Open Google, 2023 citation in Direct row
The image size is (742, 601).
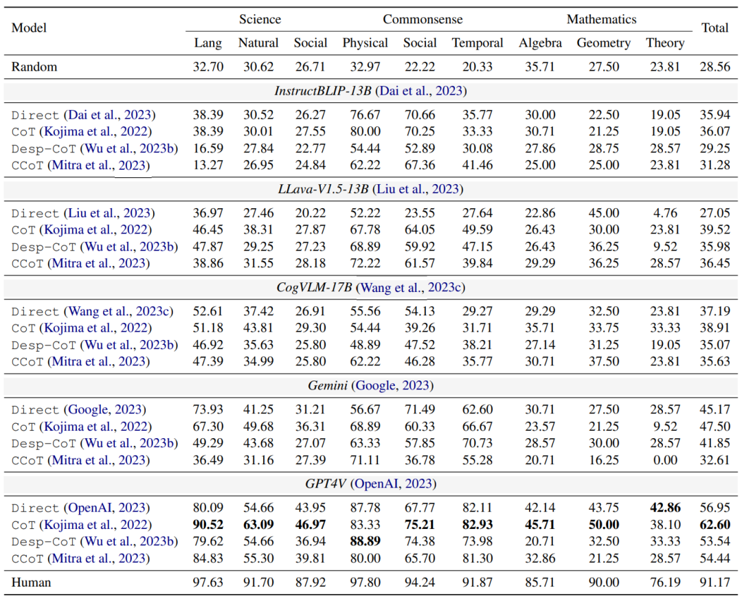pyautogui.click(x=105, y=409)
